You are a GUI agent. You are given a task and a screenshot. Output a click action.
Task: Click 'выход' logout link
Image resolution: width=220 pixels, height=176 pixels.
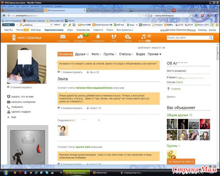coord(212,30)
